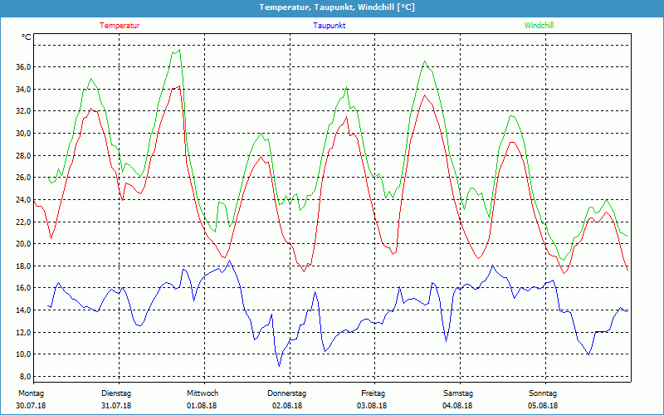Click the 28,0 y-axis value

point(23,155)
